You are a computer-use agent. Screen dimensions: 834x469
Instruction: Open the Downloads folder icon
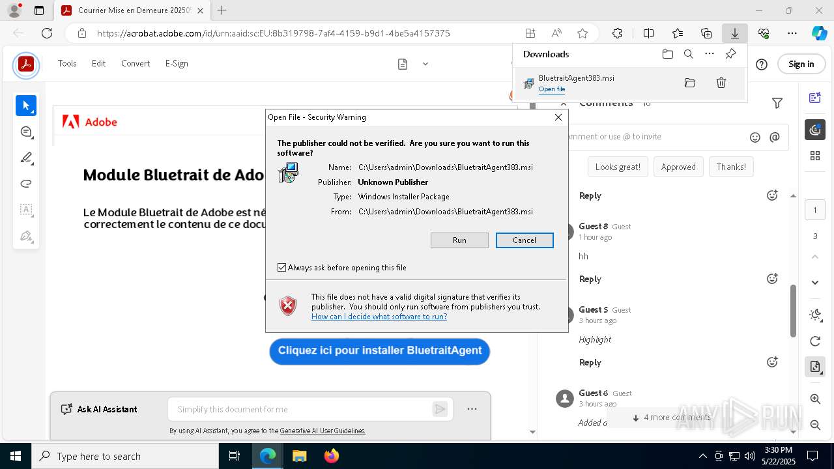(668, 54)
